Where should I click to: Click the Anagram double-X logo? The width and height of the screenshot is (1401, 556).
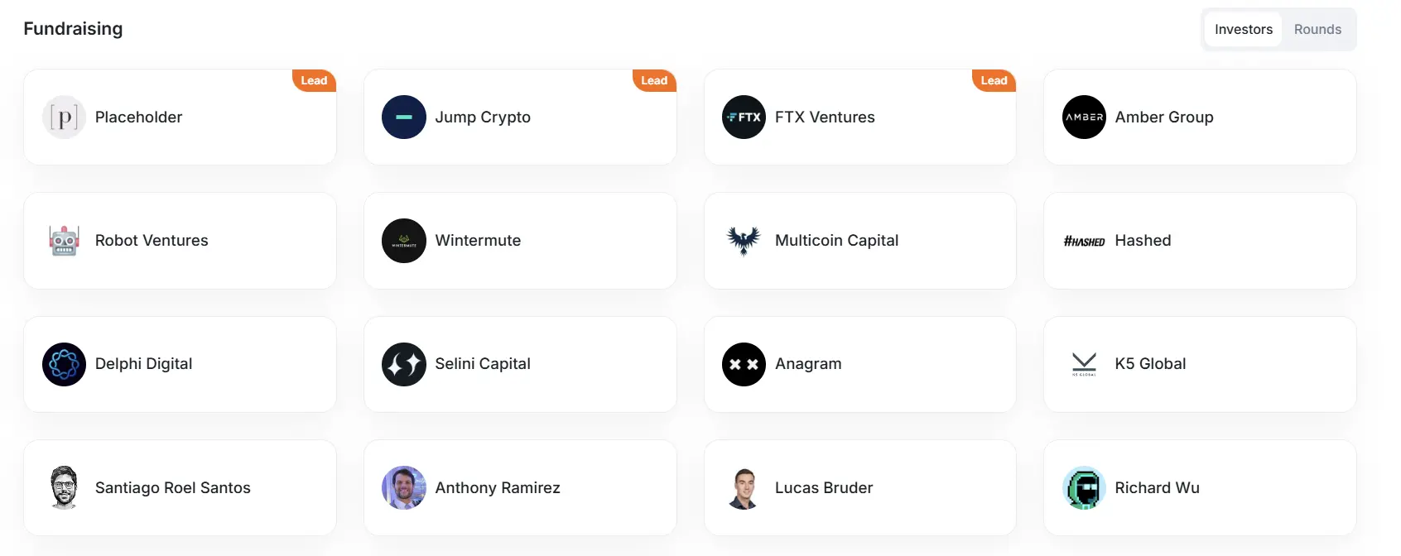click(x=744, y=364)
